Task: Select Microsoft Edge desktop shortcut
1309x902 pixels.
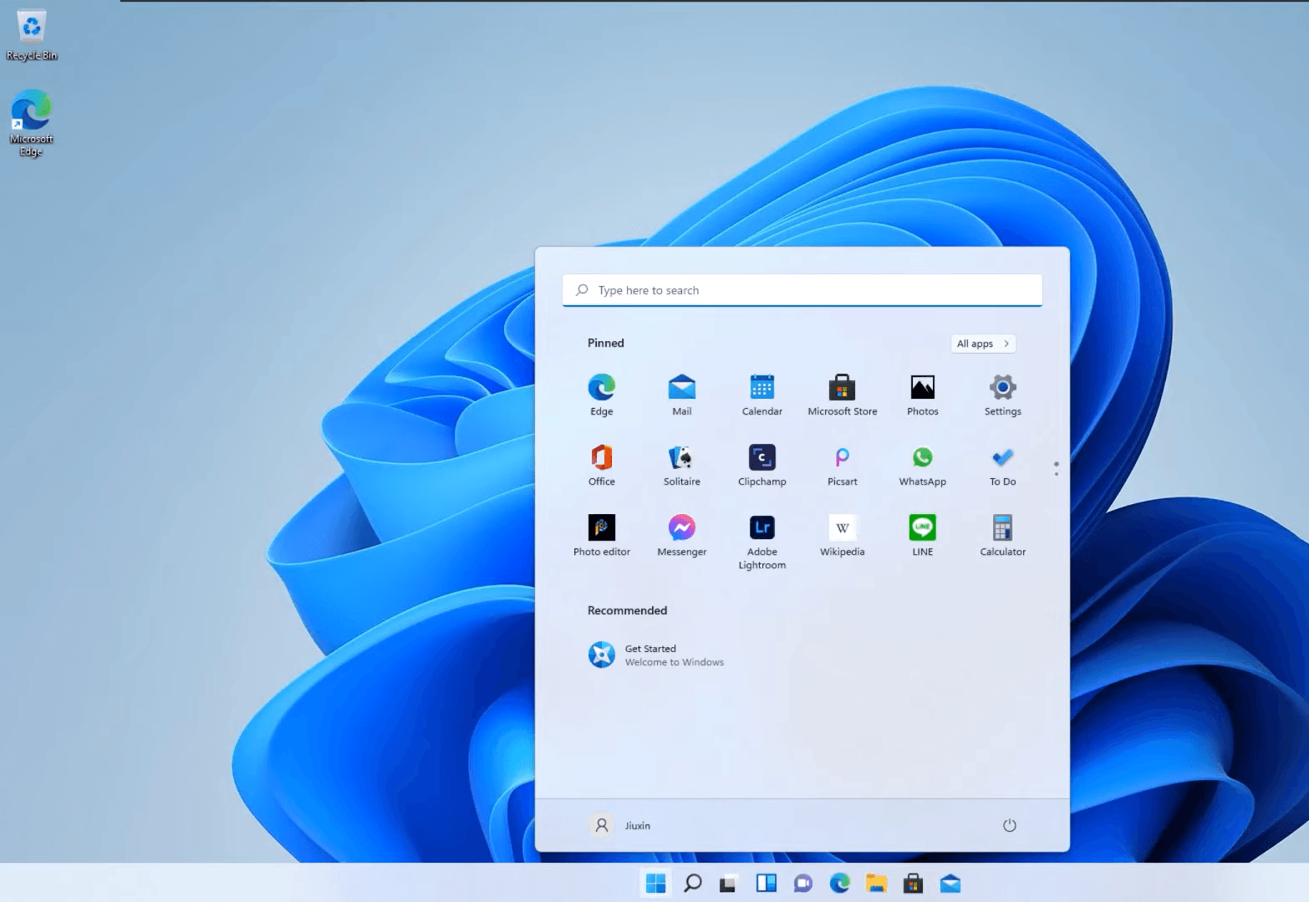Action: click(x=32, y=123)
